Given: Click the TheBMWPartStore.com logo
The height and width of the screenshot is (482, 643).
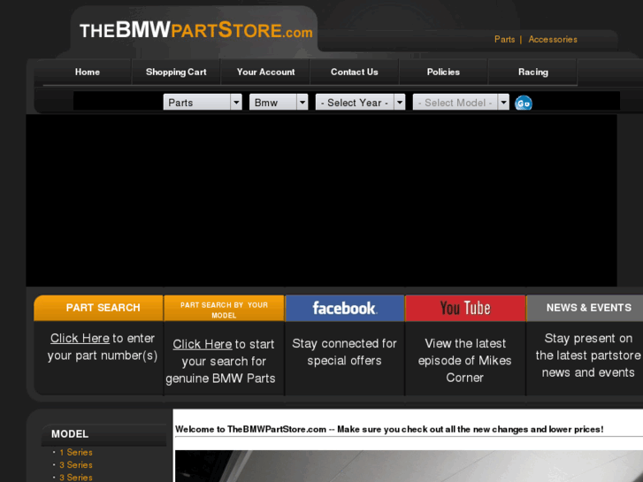Looking at the screenshot, I should click(195, 30).
